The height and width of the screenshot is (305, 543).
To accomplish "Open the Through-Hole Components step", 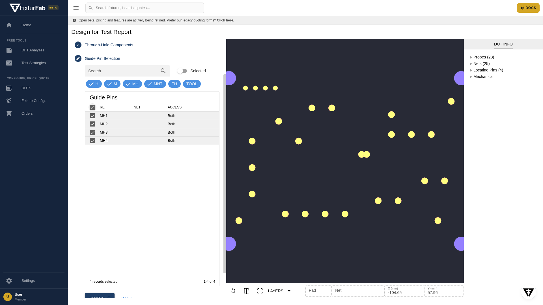I will (x=109, y=45).
